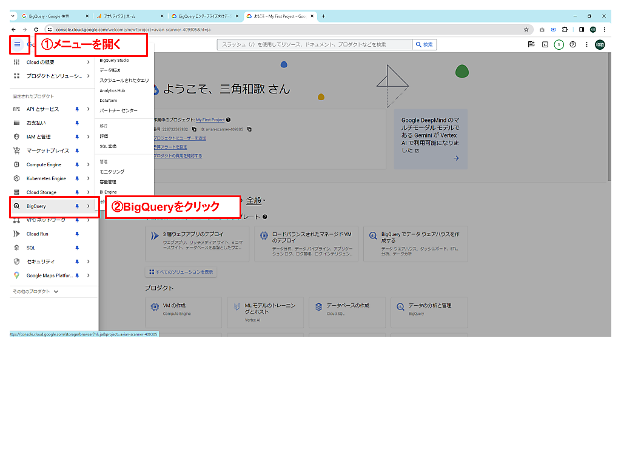Viewport: 621px width, 466px height.
Task: Expand the Compute Engine submenu arrow
Action: [89, 164]
